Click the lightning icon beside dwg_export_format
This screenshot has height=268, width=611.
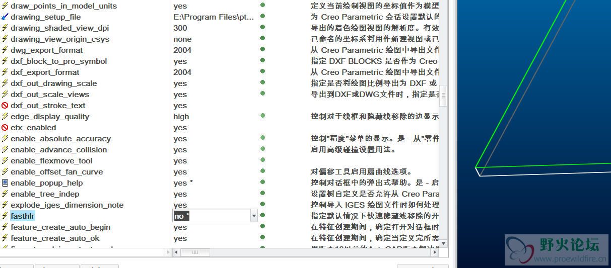click(x=5, y=50)
